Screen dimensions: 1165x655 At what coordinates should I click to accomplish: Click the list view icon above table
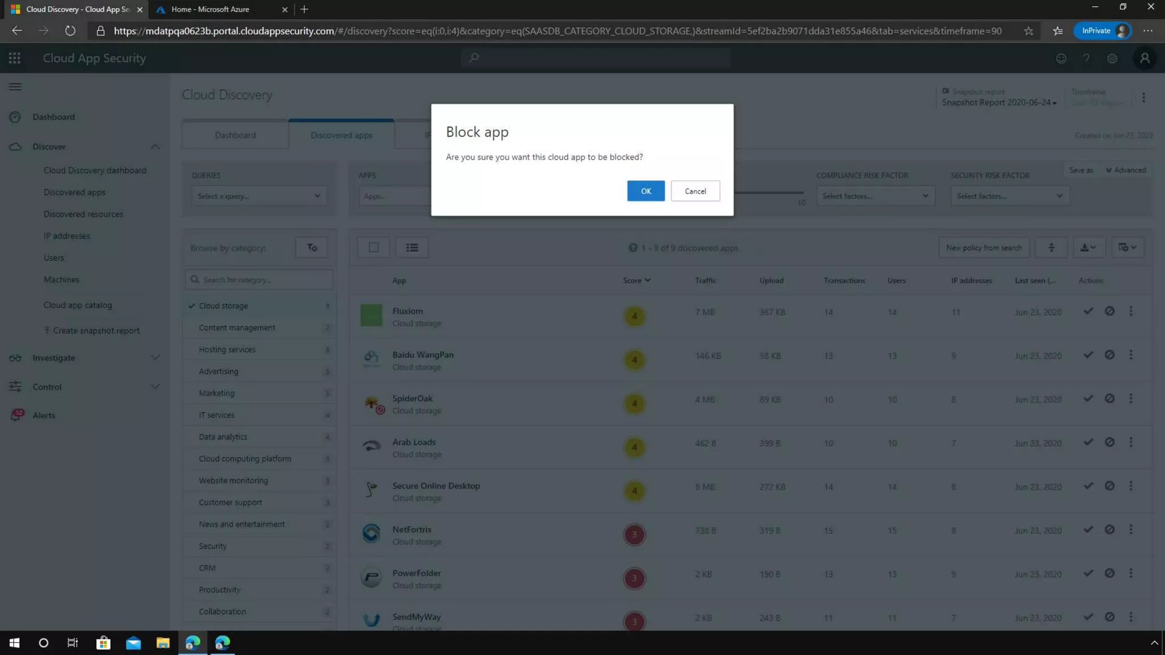point(412,247)
